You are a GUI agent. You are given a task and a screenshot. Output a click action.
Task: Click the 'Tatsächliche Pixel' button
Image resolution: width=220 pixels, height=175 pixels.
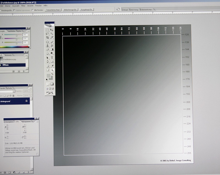coord(53,10)
